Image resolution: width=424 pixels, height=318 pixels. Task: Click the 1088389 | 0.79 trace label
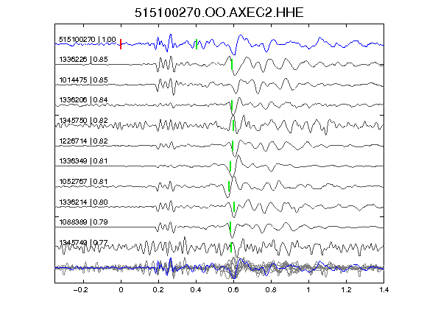(x=84, y=222)
